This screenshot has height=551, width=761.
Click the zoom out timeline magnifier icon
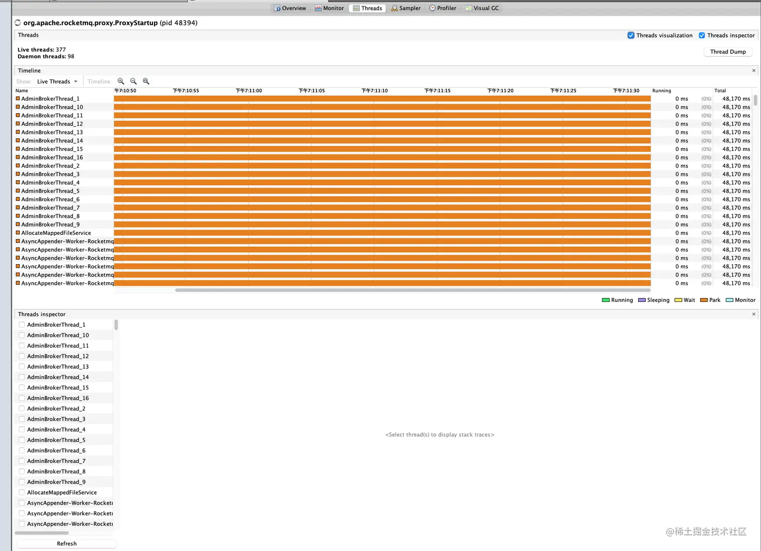pyautogui.click(x=133, y=81)
